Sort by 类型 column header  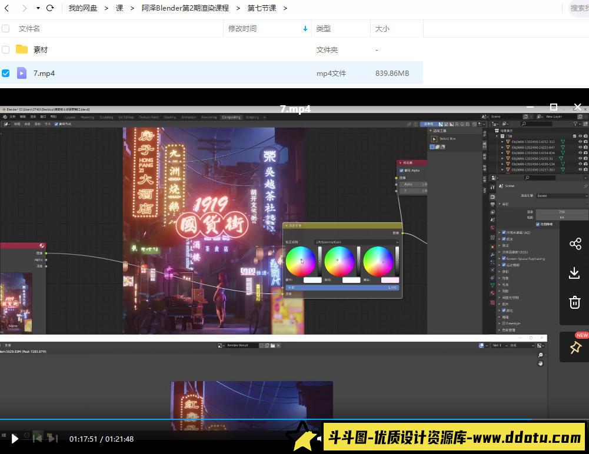click(324, 29)
